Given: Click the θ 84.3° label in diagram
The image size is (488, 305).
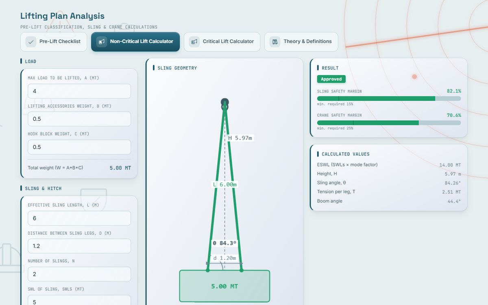Looking at the screenshot, I should [224, 243].
